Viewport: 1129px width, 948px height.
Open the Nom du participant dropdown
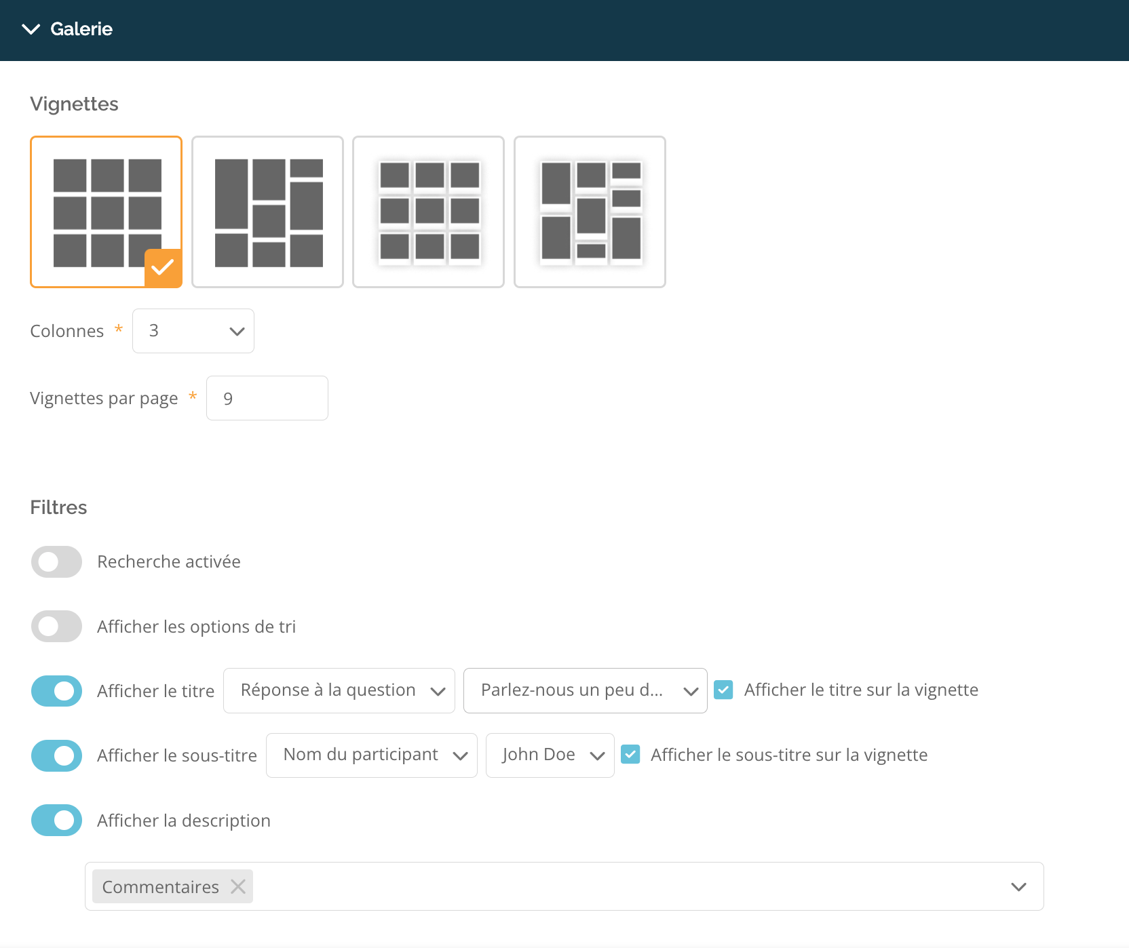tap(371, 755)
